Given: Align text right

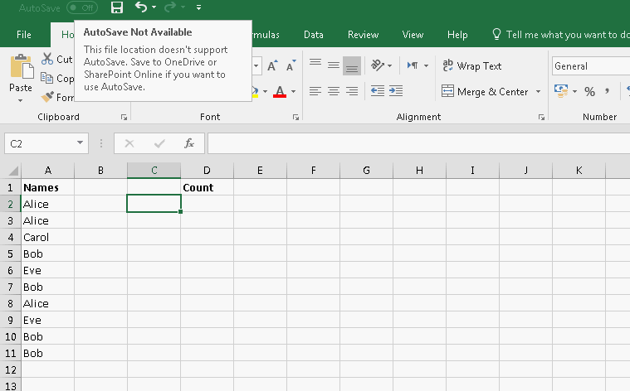Looking at the screenshot, I should click(x=352, y=91).
